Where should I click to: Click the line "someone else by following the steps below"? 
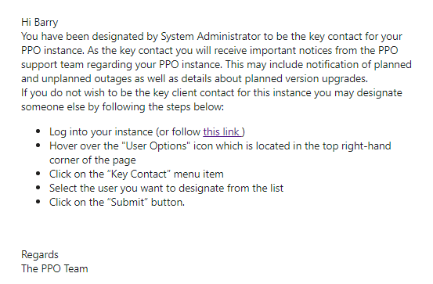[122, 107]
